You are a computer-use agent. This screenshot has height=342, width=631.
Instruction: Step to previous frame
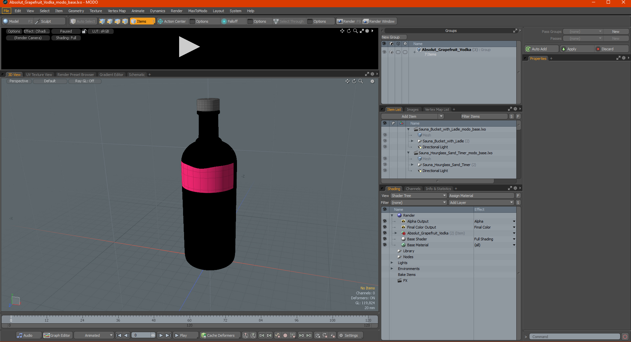click(127, 335)
